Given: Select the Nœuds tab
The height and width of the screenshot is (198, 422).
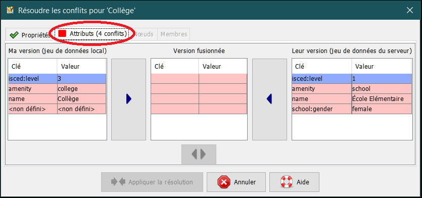Looking at the screenshot, I should click(144, 34).
